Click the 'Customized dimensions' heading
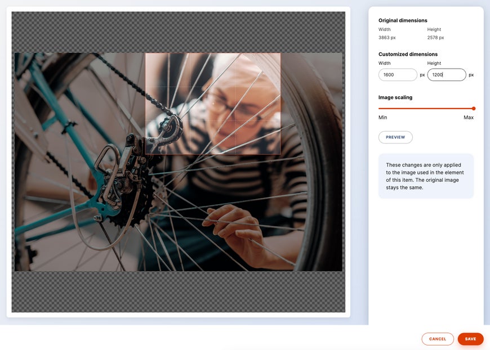 tap(408, 54)
